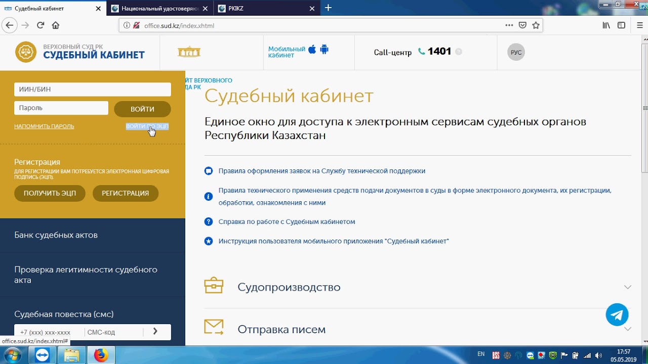The width and height of the screenshot is (648, 364).
Task: Focus the Пароль password field
Action: coord(61,108)
